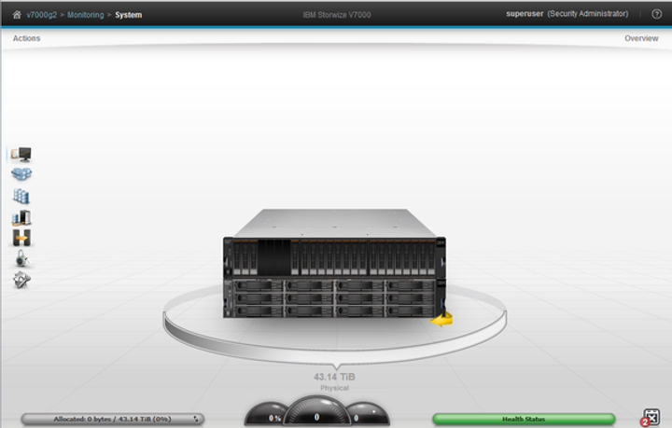Open the Monitoring sidebar icon with the monitor
The width and height of the screenshot is (672, 428).
click(21, 154)
